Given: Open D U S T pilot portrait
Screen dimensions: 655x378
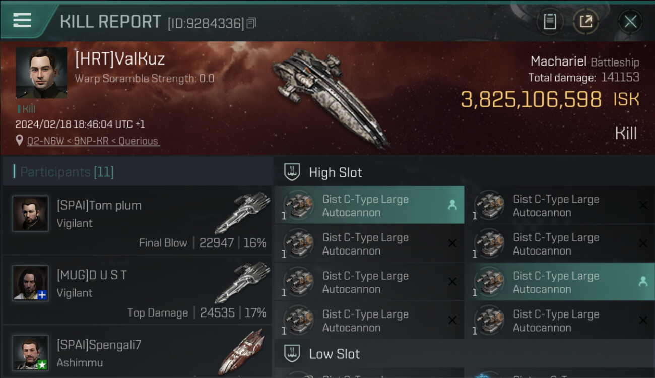Looking at the screenshot, I should coord(31,283).
